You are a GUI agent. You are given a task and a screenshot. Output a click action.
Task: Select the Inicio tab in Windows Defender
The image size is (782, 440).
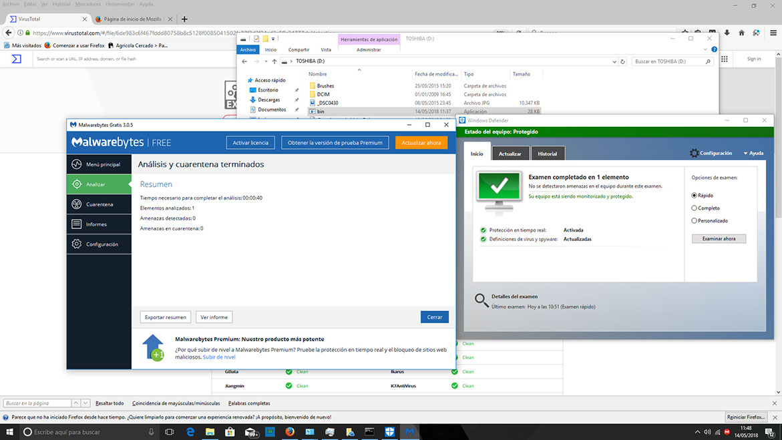[477, 153]
